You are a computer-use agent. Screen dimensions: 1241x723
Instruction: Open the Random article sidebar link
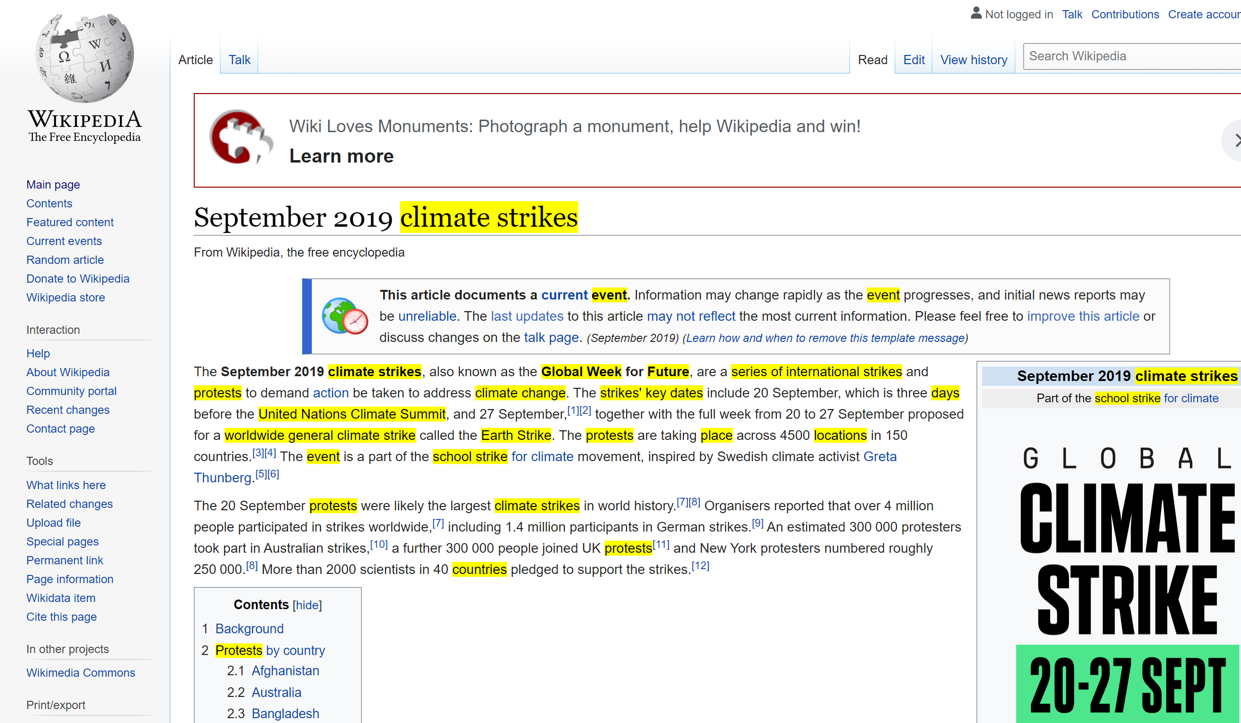65,259
